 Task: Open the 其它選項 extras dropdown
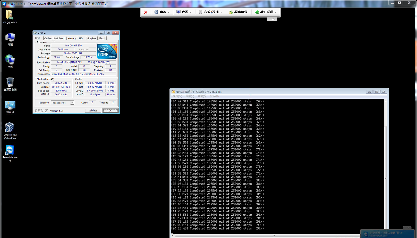click(x=266, y=12)
